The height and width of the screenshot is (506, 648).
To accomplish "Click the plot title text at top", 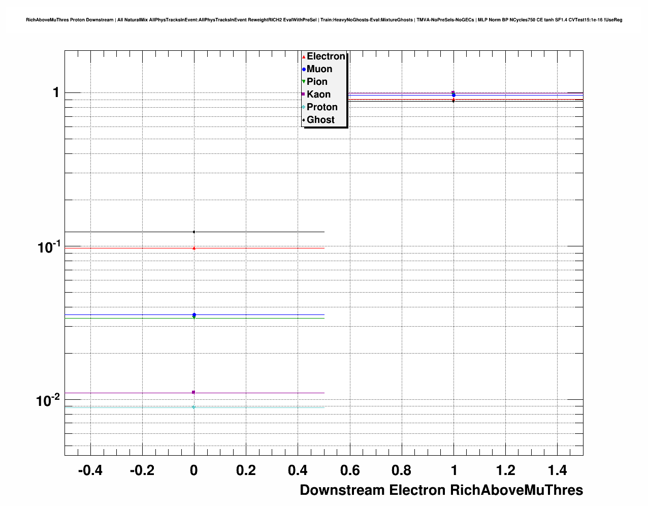I will click(323, 20).
